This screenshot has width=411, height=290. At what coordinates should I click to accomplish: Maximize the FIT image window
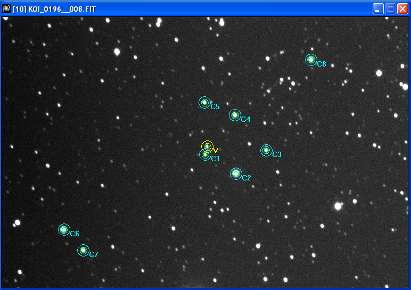(390, 9)
